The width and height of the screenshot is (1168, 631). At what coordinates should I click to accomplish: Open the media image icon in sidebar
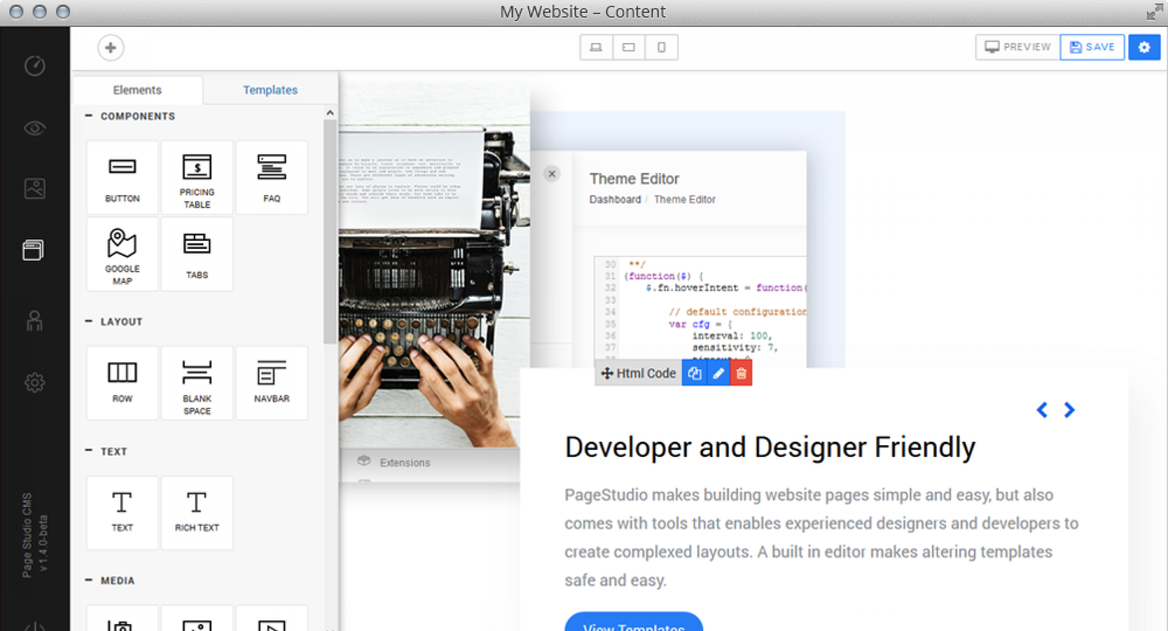(x=35, y=188)
